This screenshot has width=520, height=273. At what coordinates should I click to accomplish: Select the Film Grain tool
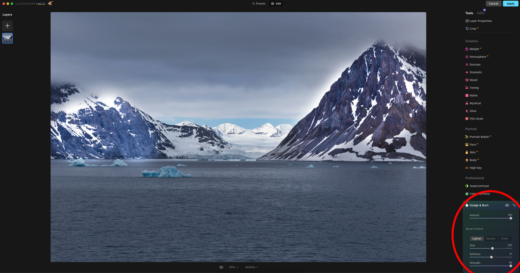476,119
